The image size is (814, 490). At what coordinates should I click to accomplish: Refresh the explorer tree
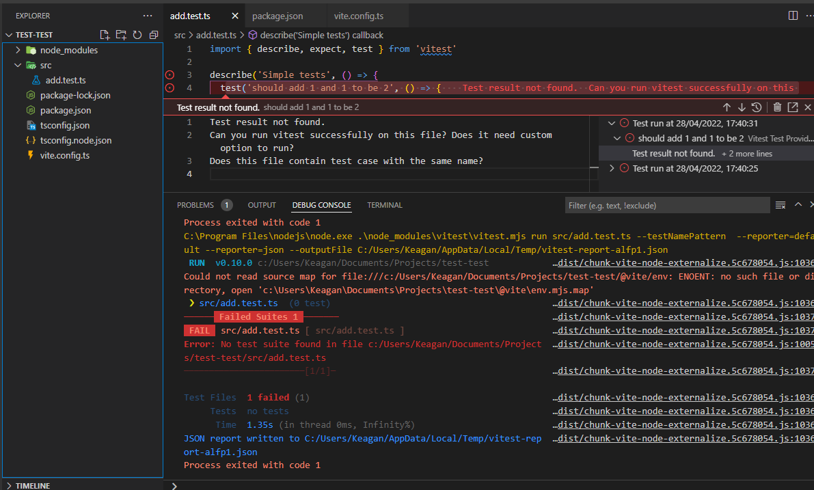(137, 35)
